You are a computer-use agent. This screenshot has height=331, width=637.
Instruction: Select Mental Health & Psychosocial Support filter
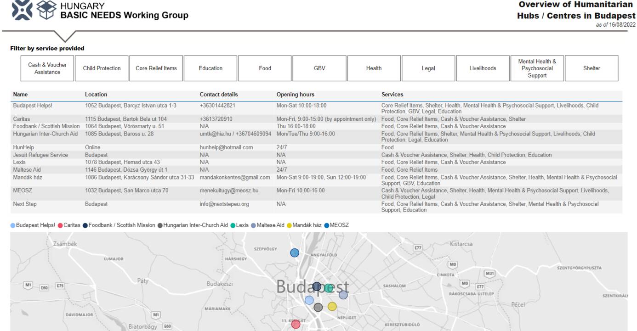(537, 68)
